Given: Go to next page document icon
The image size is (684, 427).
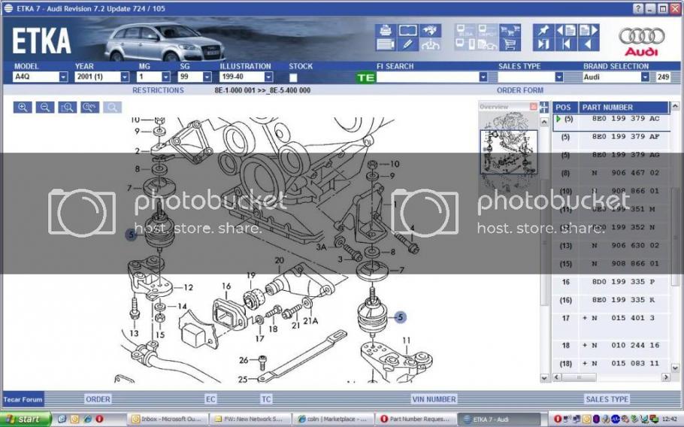Looking at the screenshot, I should pos(589,31).
